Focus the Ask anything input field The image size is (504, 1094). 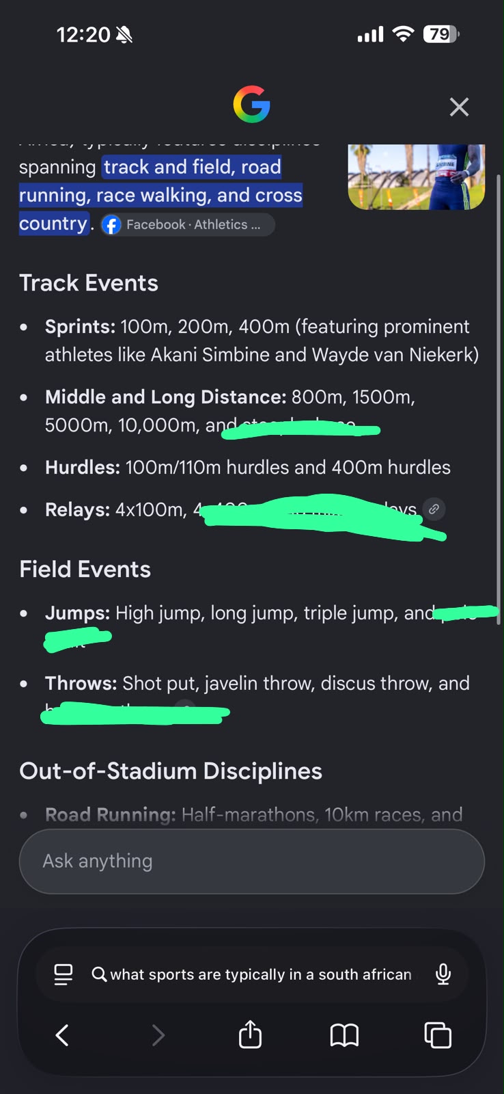(x=252, y=862)
